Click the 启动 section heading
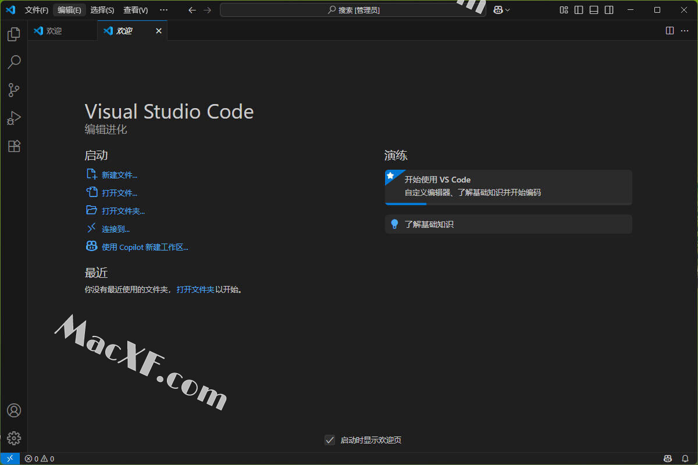 pos(97,155)
